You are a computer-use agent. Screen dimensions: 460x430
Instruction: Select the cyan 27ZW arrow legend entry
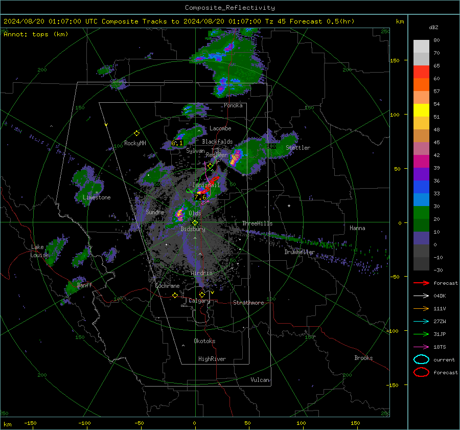(x=421, y=322)
